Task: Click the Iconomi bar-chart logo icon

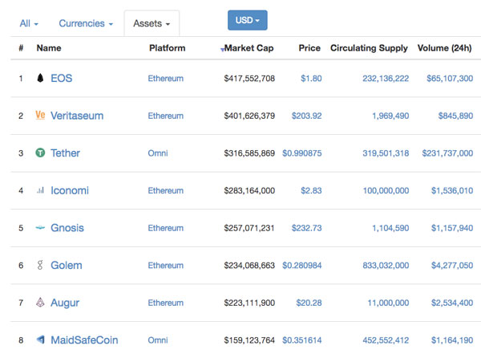Action: 40,190
